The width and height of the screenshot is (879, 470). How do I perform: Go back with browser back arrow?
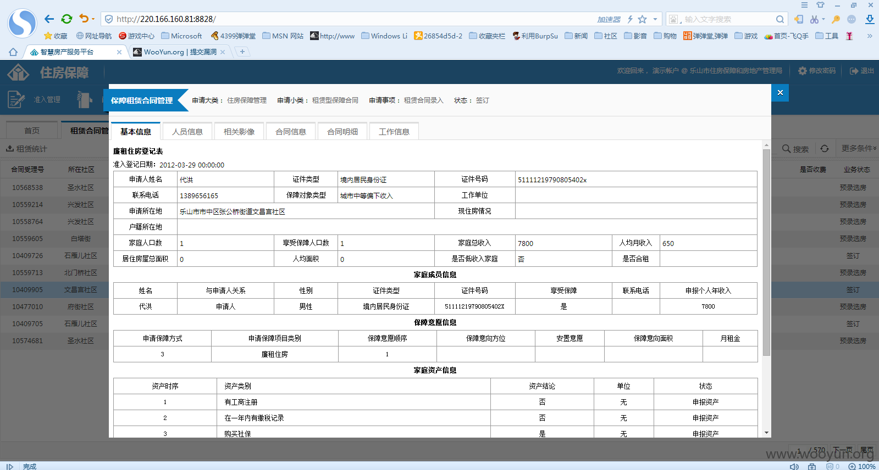pos(49,19)
